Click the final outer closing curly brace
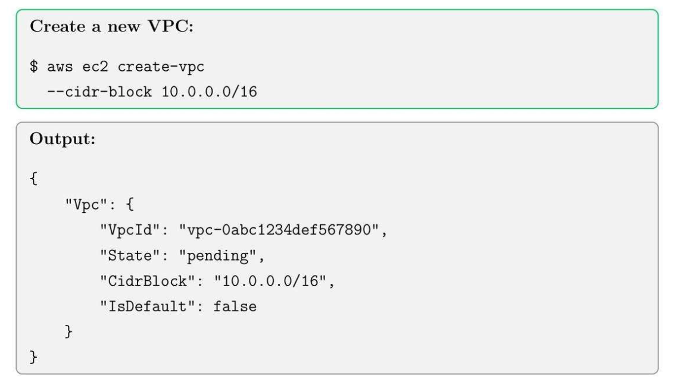 click(x=34, y=358)
